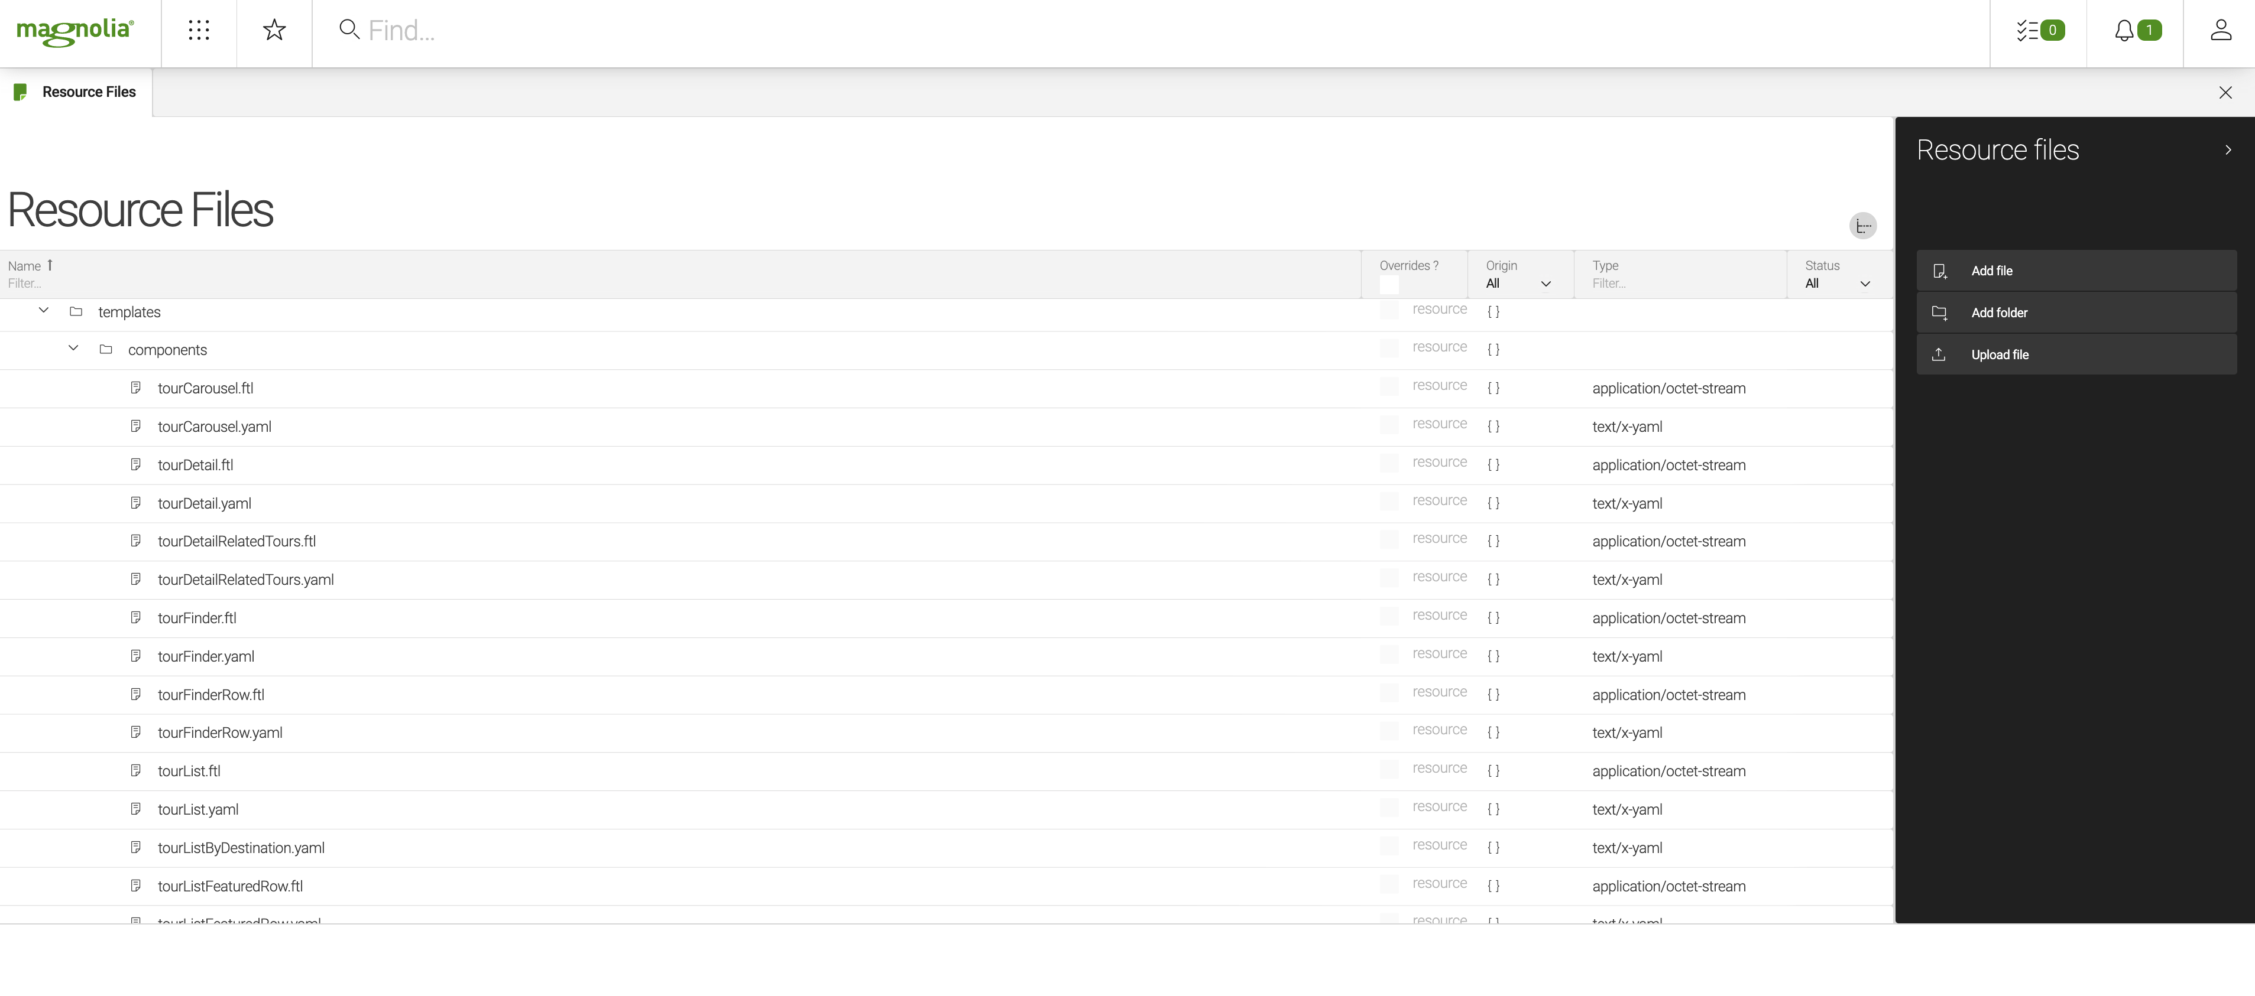Toggle Overrides filter checkbox in header
Viewport: 2255px width, 996px height.
point(1389,285)
